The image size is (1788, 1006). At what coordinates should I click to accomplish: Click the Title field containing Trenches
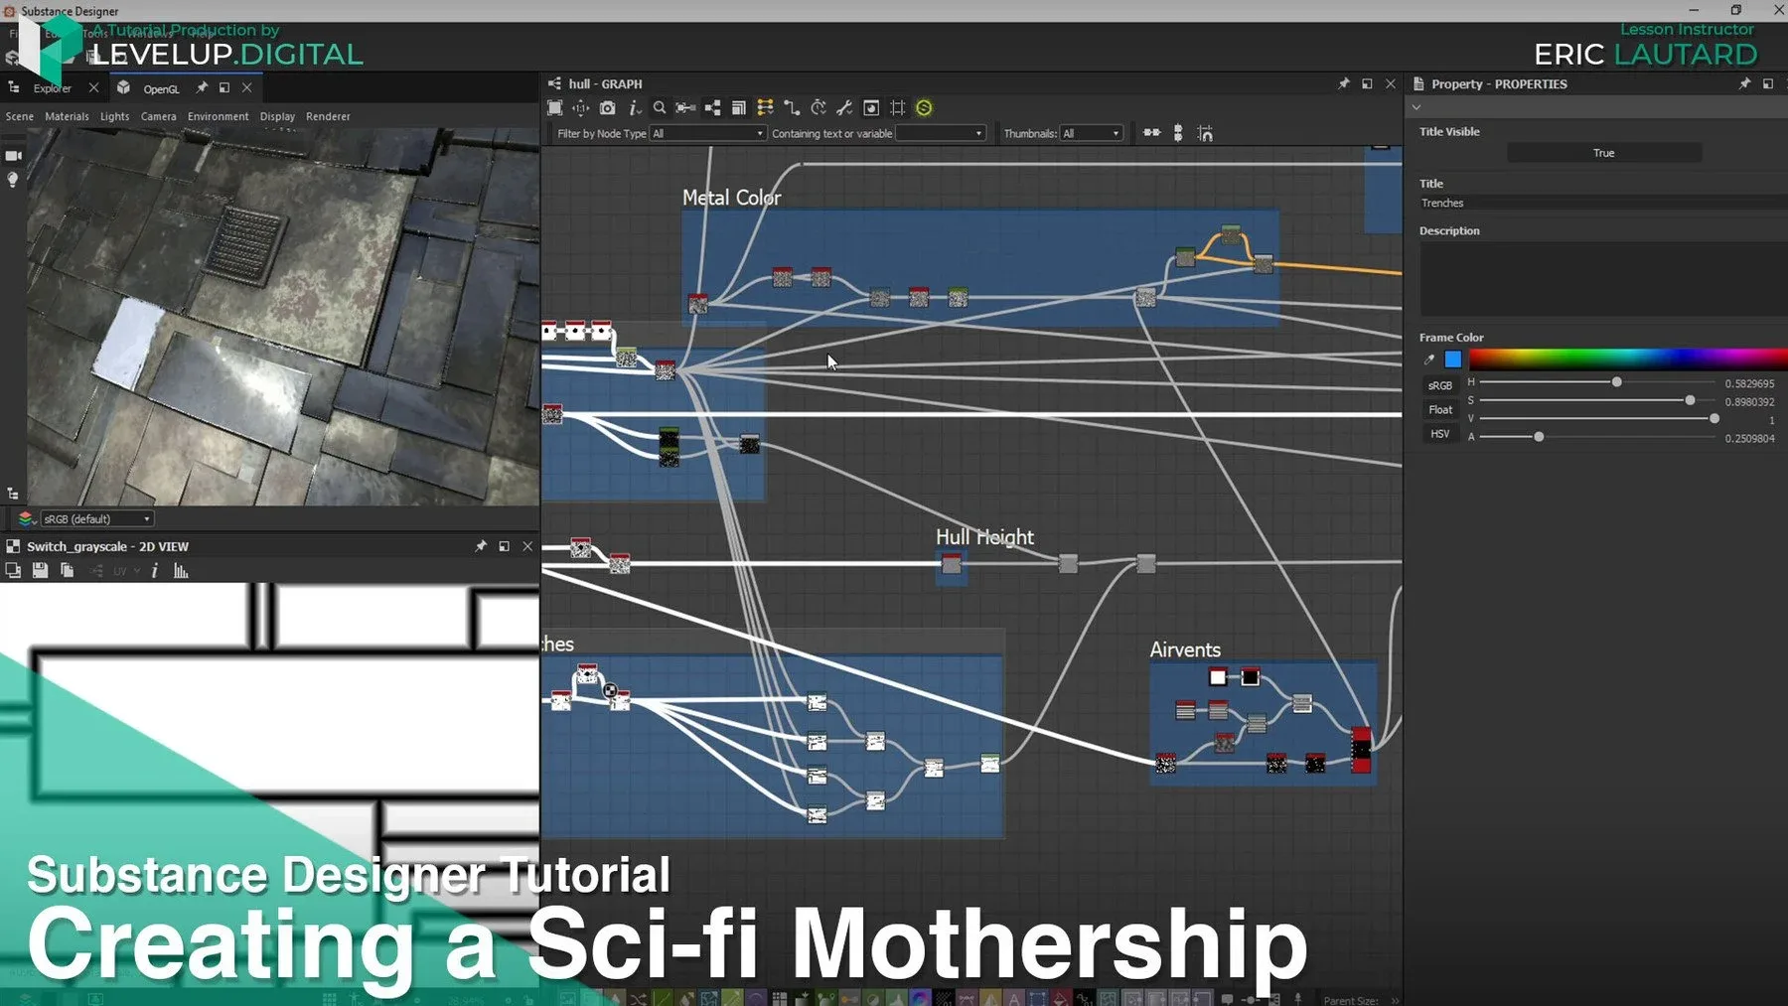click(1603, 203)
